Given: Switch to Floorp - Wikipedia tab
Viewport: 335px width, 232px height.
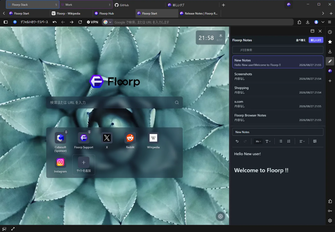Looking at the screenshot, I should (x=71, y=13).
